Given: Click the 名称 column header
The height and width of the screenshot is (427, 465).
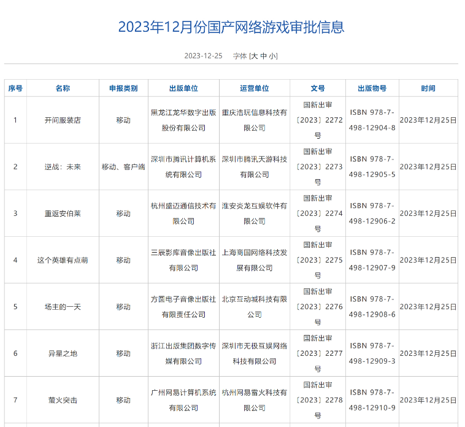Looking at the screenshot, I should [x=63, y=88].
